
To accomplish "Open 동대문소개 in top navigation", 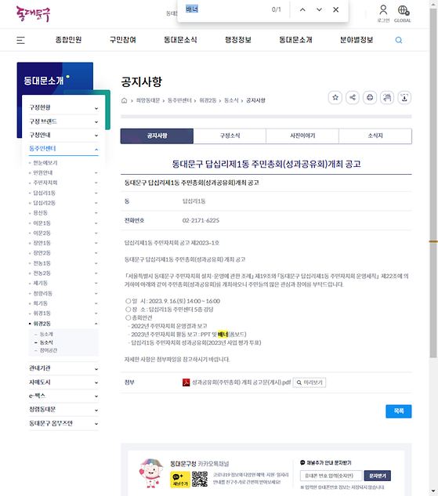I will 295,40.
